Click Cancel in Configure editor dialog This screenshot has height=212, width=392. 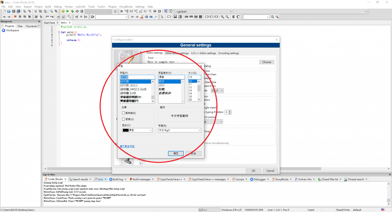point(270,171)
